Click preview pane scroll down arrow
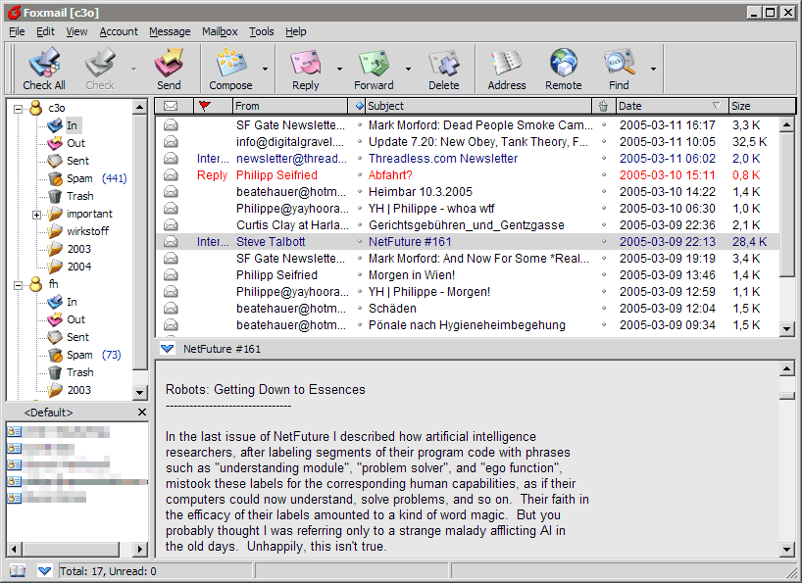 coord(787,550)
